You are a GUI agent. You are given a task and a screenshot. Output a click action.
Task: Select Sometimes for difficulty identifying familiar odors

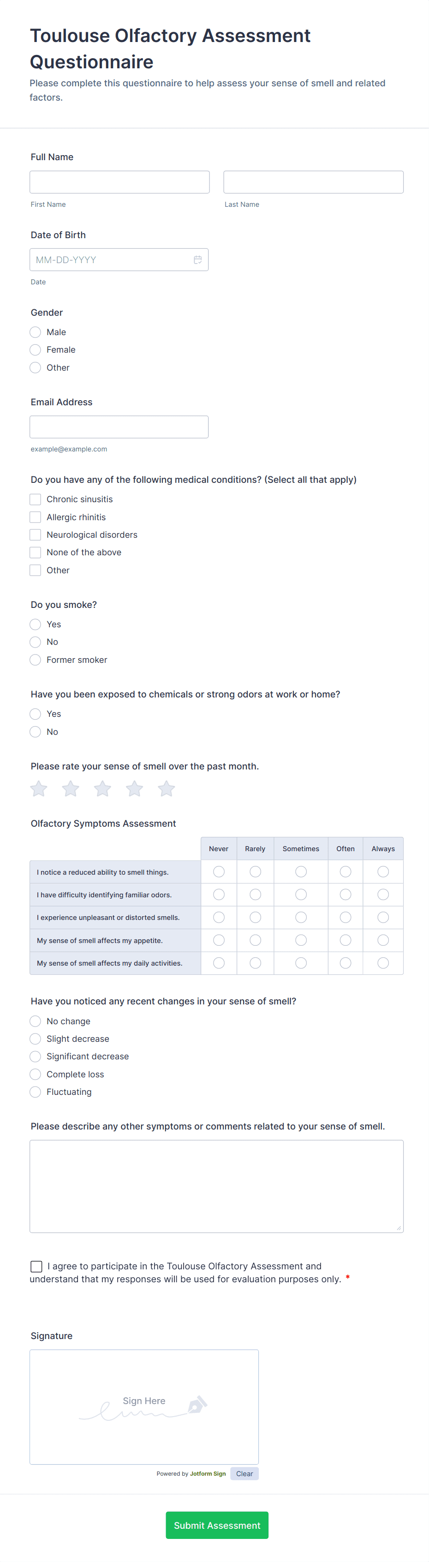click(301, 895)
